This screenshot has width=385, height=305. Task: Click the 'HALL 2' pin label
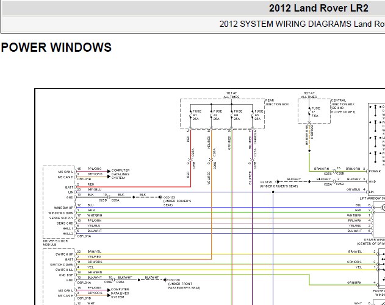coord(68,234)
